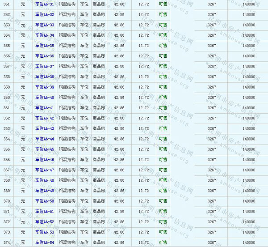Screen dimensions: 268x247
Task: Open the 车位Ab-41 link
Action: click(x=45, y=108)
